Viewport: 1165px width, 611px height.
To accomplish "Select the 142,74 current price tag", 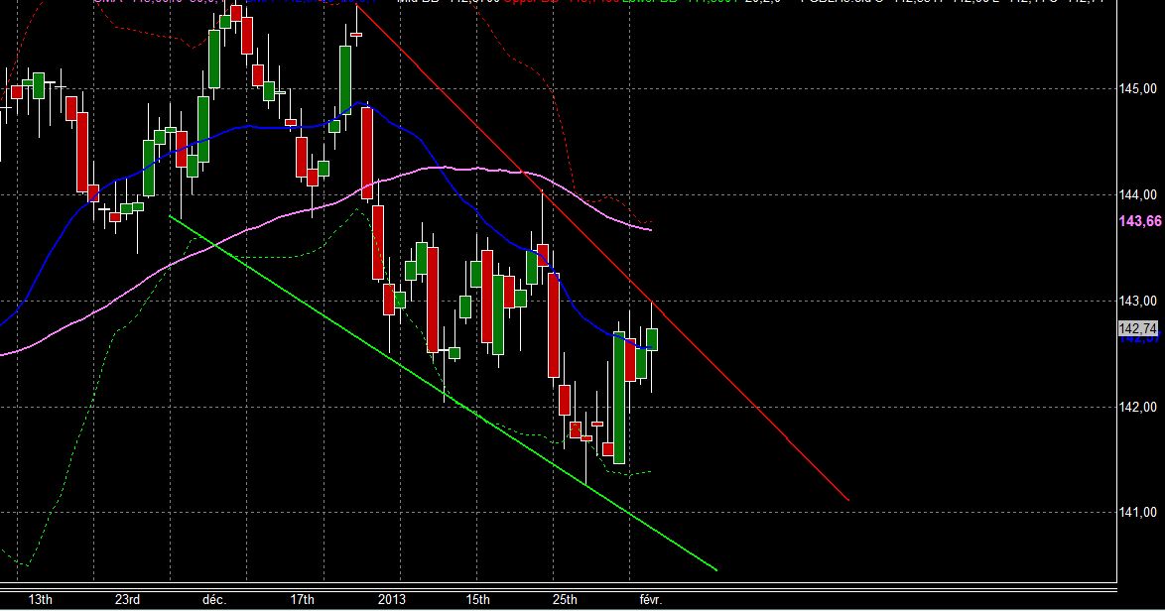I will point(1138,328).
